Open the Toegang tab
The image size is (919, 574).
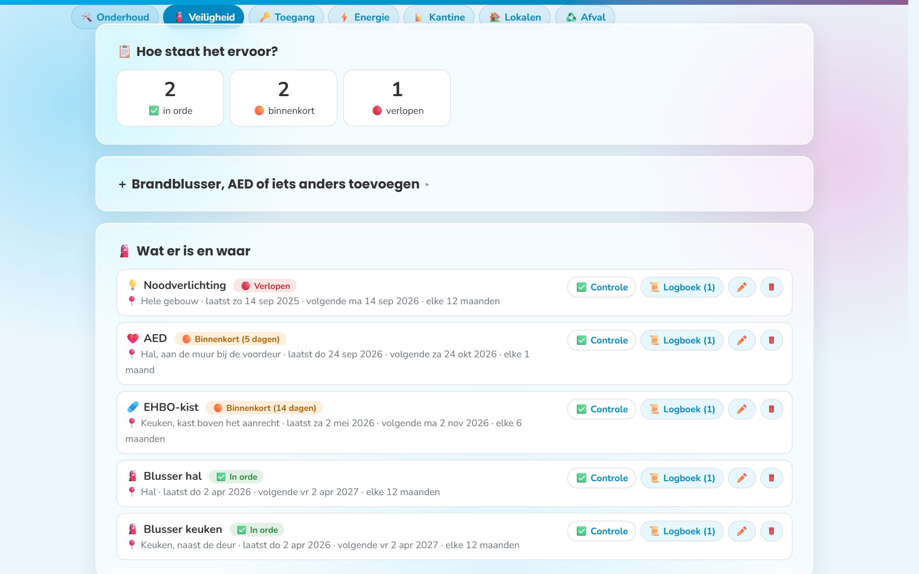pos(286,17)
